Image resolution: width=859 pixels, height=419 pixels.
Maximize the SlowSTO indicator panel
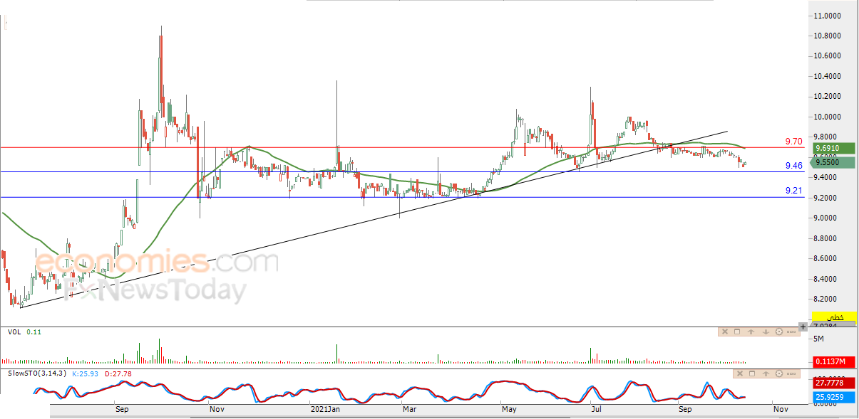tap(752, 373)
